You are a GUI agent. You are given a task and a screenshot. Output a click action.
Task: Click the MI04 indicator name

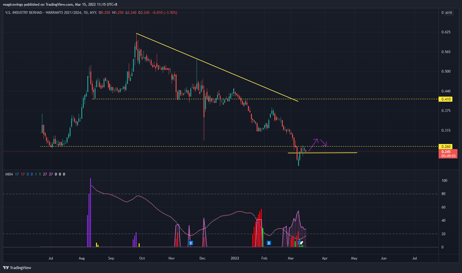pos(9,174)
